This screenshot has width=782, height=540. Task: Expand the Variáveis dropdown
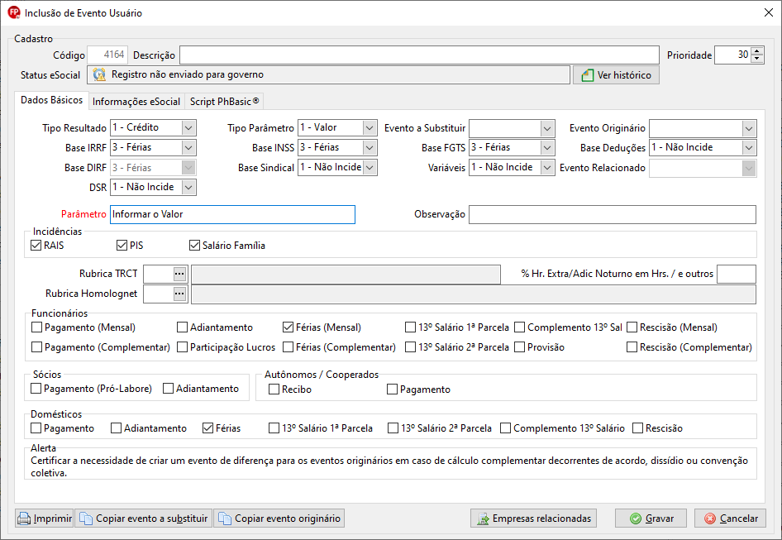tap(547, 168)
